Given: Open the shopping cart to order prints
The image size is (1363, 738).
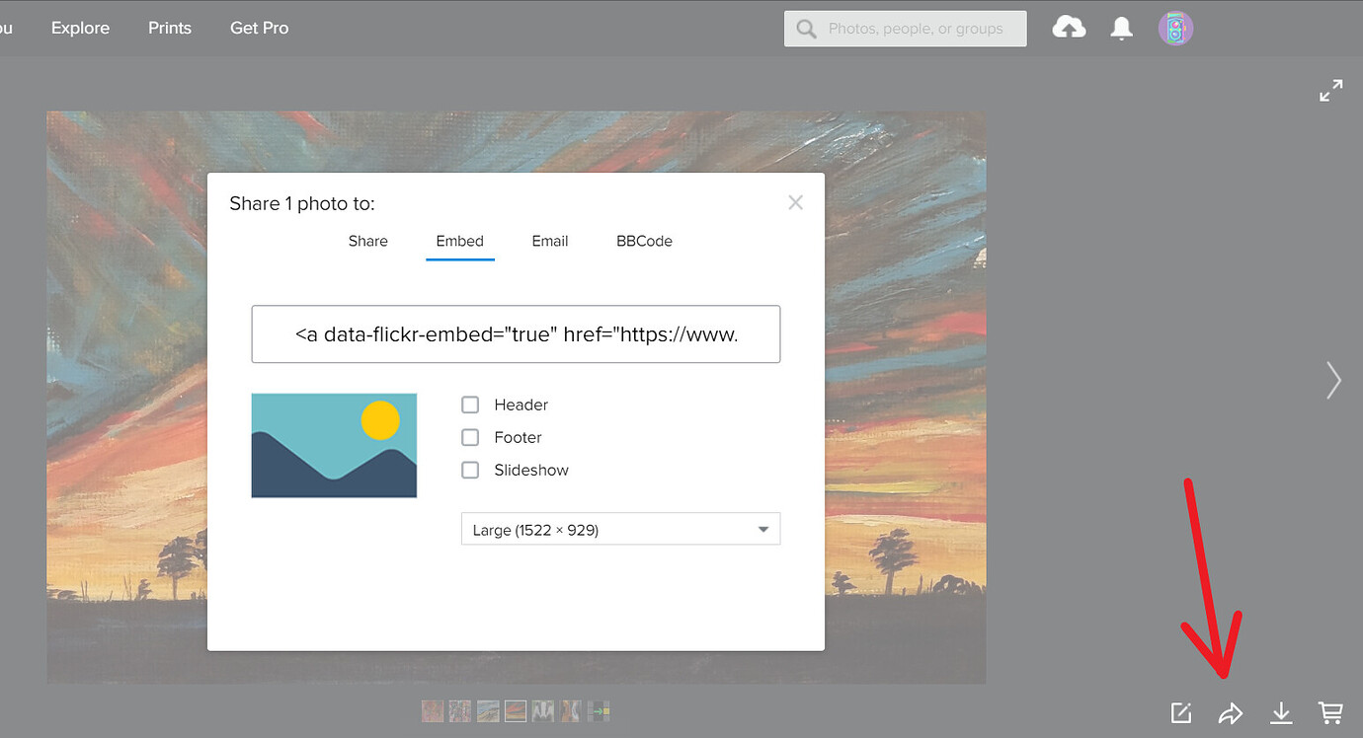Looking at the screenshot, I should pos(1330,711).
